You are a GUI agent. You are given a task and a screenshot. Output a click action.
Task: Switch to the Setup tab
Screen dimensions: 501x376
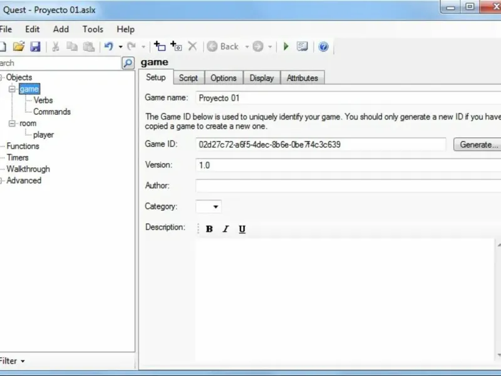pos(156,77)
